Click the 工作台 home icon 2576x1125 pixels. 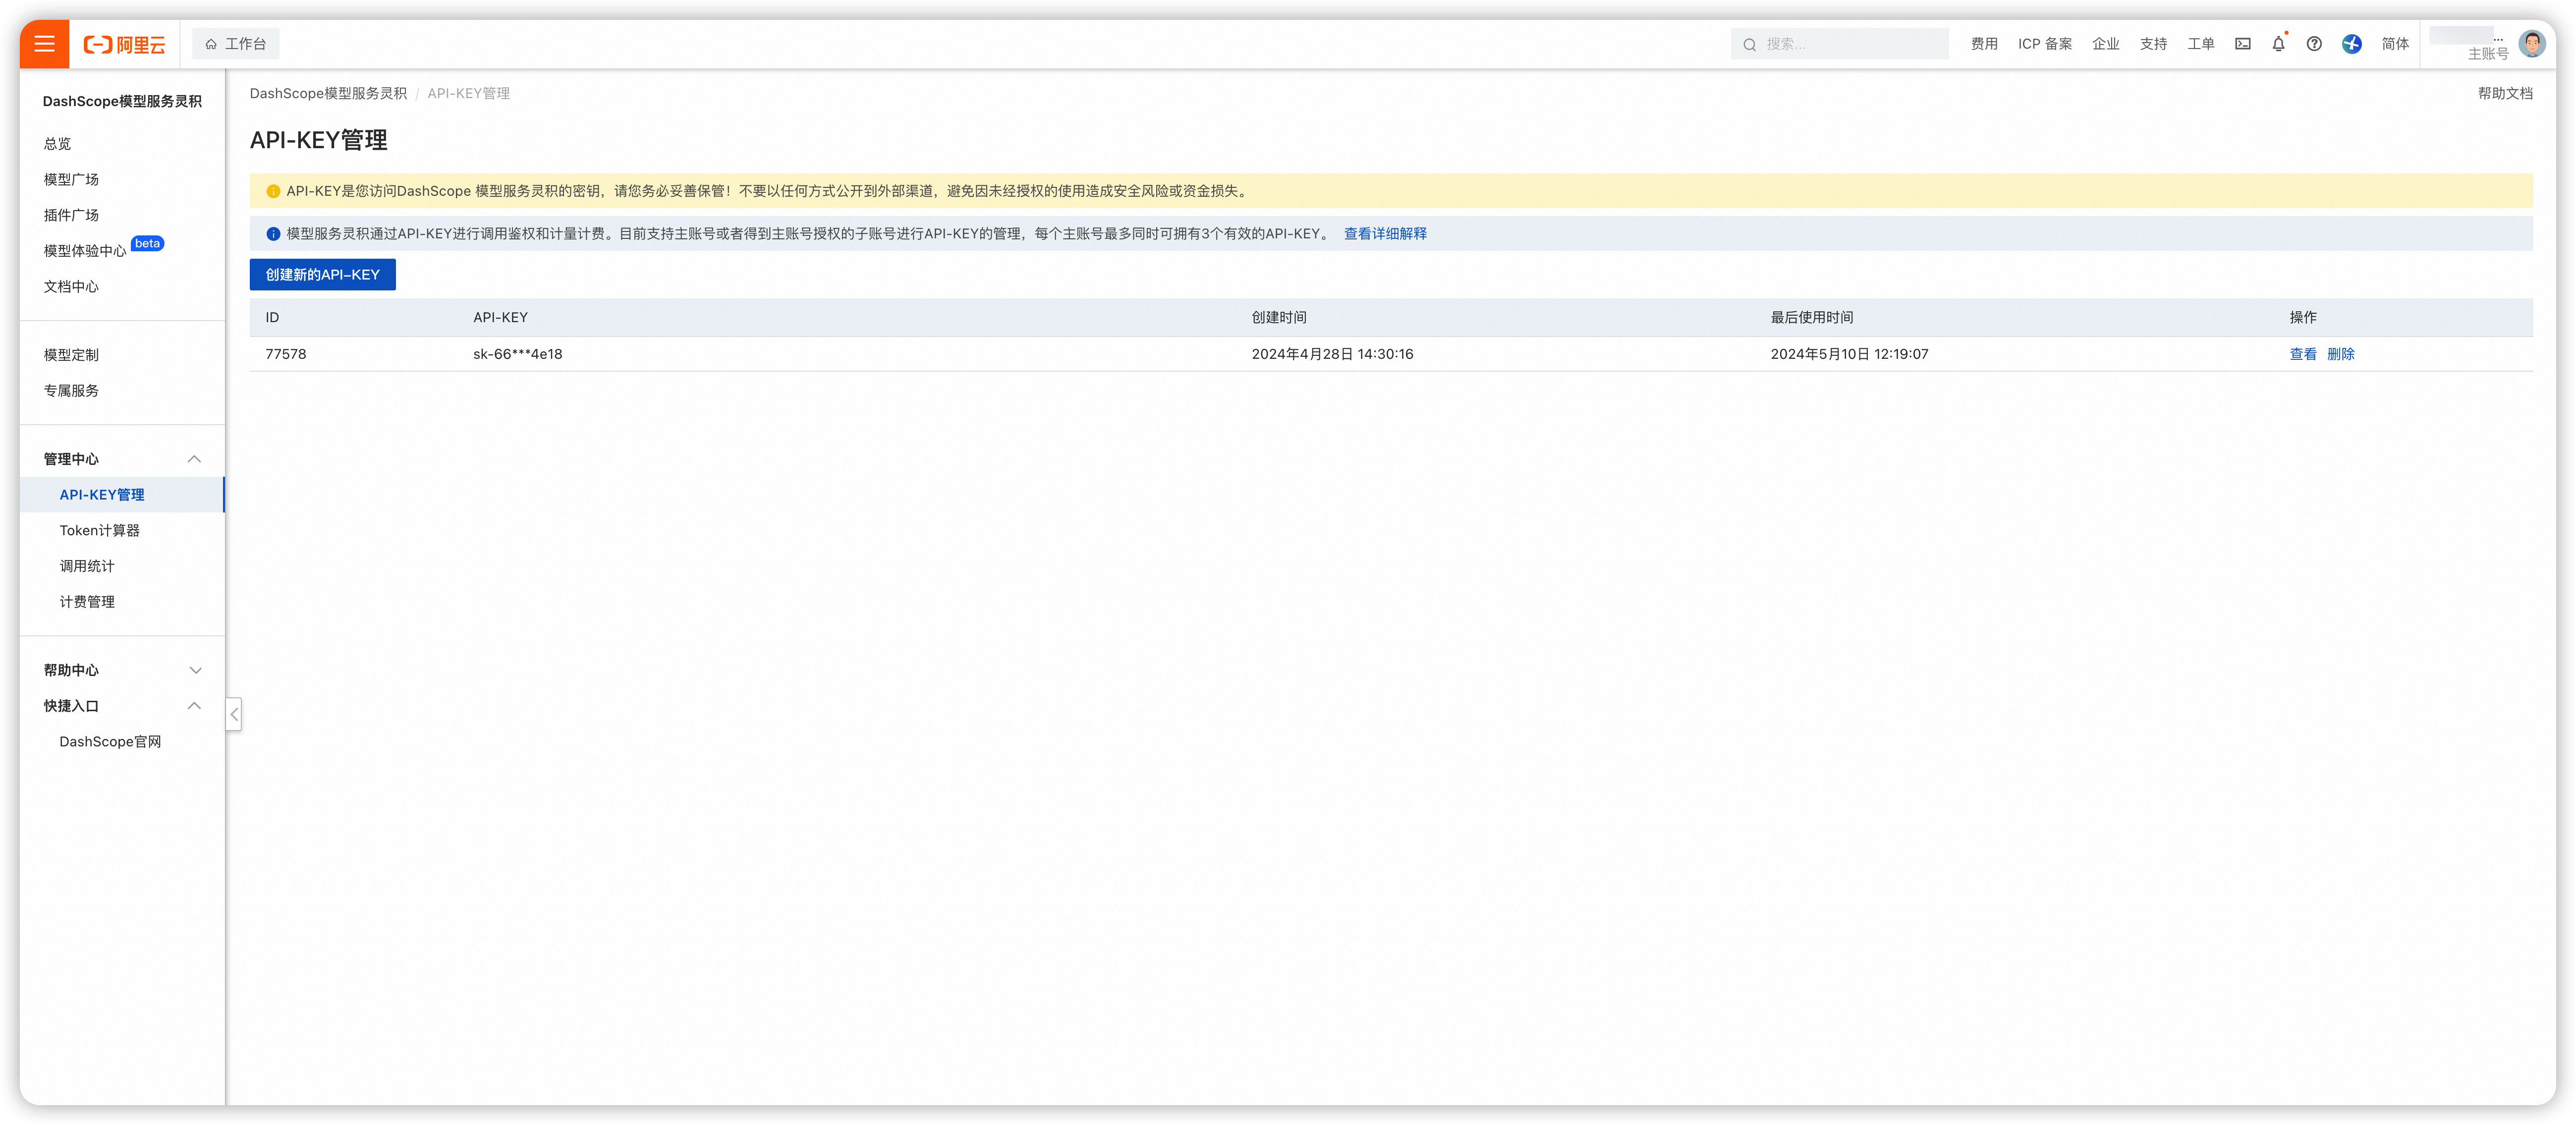coord(210,43)
